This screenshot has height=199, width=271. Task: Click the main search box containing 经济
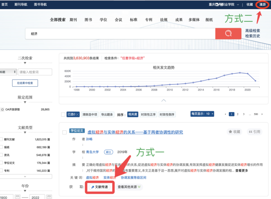[121, 34]
